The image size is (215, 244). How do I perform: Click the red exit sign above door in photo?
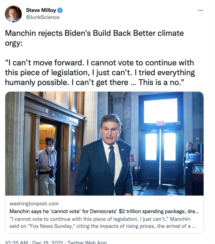[160, 123]
